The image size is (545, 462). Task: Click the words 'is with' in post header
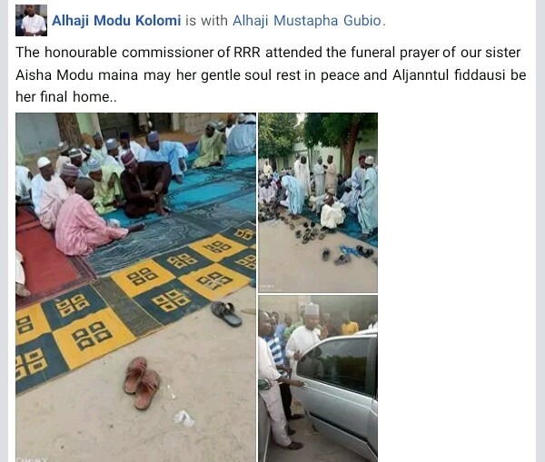206,21
